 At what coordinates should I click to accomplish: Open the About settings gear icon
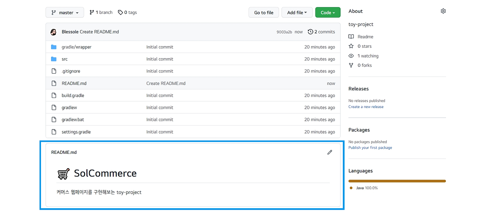(x=443, y=11)
